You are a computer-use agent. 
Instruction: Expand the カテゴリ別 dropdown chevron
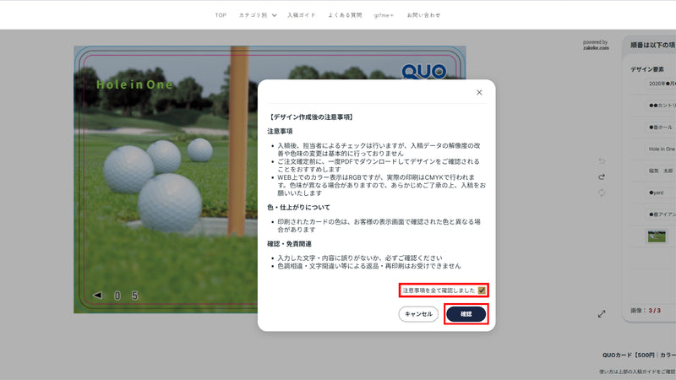coord(274,15)
